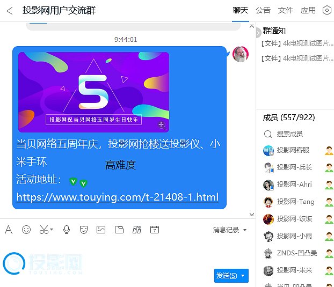Start voice message with microphone icon

(67, 230)
